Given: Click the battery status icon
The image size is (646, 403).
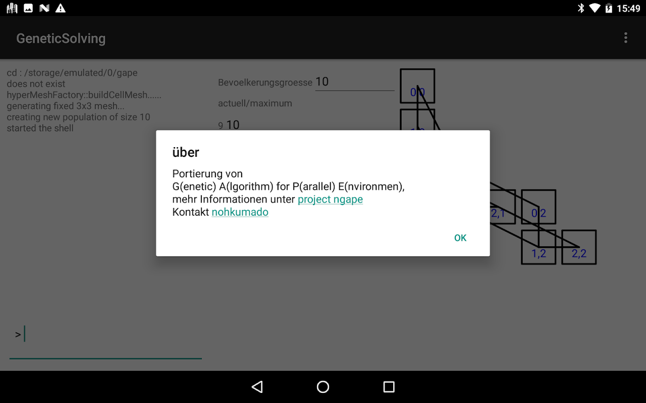Looking at the screenshot, I should [609, 8].
